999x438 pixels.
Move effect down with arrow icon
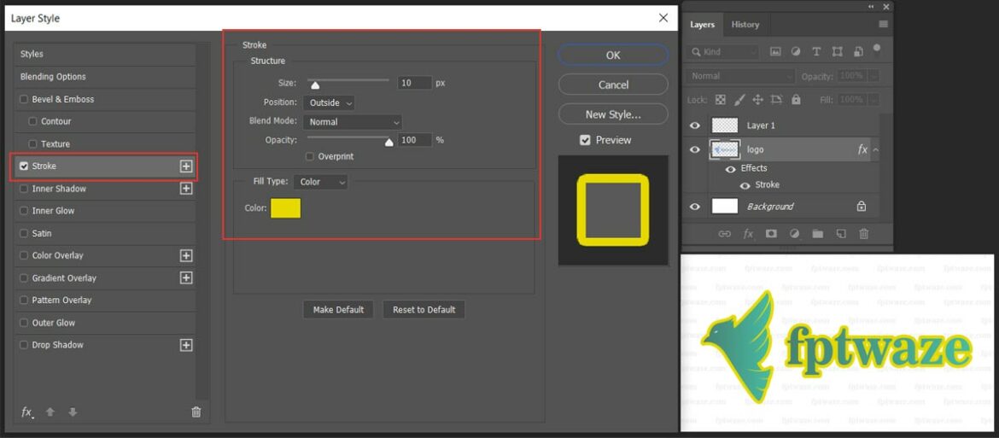[73, 412]
